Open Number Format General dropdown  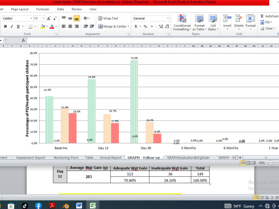[x=168, y=18]
